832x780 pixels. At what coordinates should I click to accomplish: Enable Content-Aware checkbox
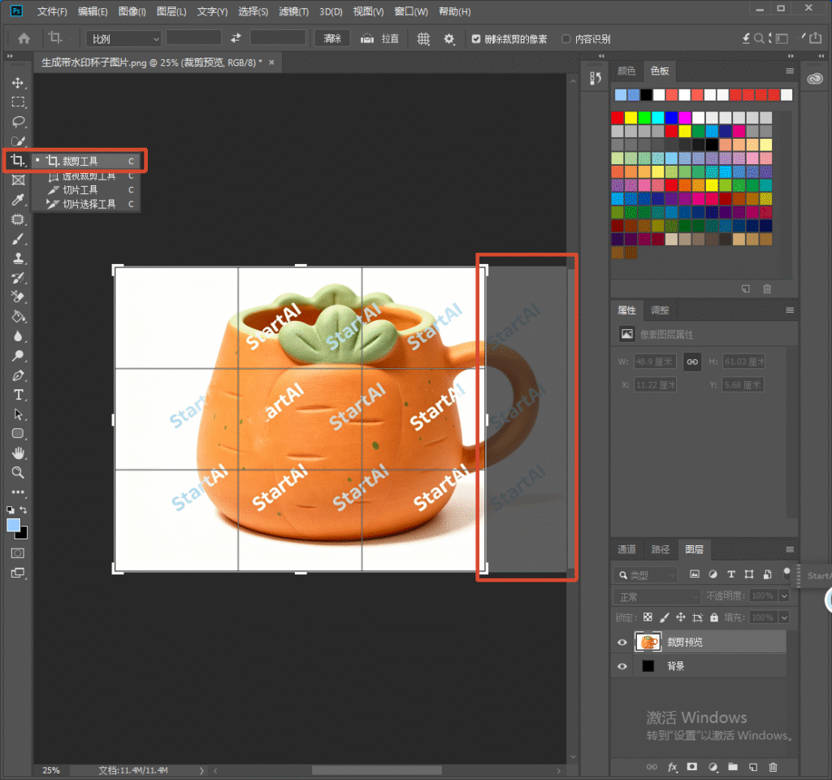(x=566, y=39)
